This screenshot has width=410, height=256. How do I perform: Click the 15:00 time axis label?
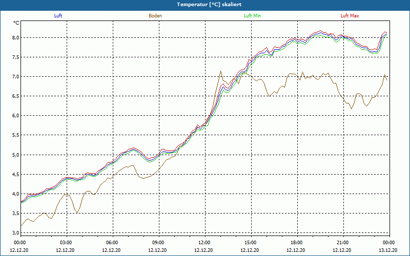[x=251, y=243]
